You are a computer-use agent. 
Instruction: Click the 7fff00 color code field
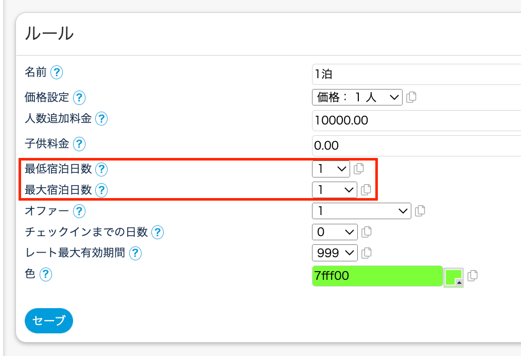pyautogui.click(x=377, y=276)
